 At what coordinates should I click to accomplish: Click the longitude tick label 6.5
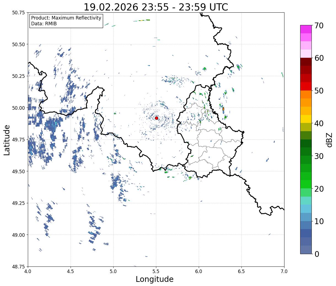[x=241, y=271]
